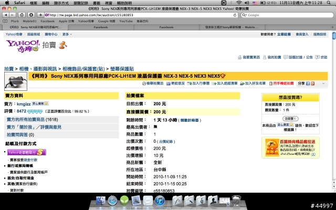This screenshot has width=336, height=210.
Task: Click 我的拍賣 link
Action: [x=272, y=57]
